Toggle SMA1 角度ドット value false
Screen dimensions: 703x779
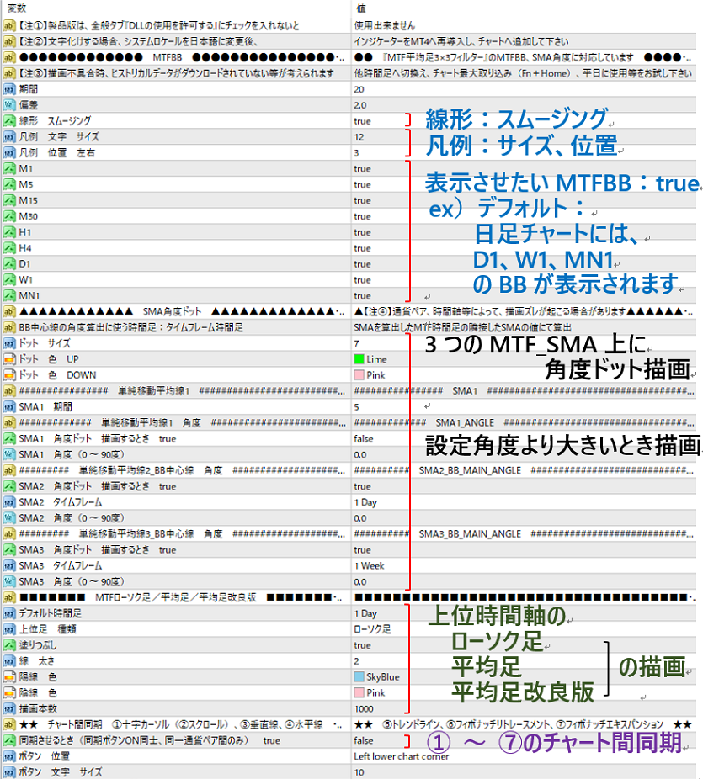pos(364,438)
